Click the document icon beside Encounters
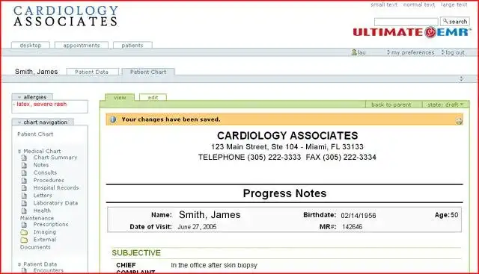 point(24,270)
